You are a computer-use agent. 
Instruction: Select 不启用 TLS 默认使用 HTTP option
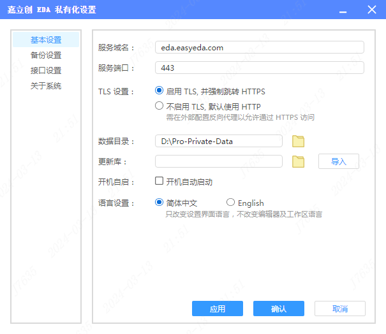click(x=160, y=106)
